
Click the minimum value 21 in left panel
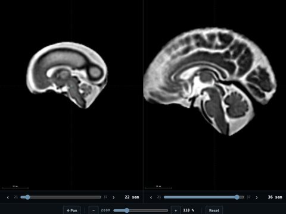(16, 197)
